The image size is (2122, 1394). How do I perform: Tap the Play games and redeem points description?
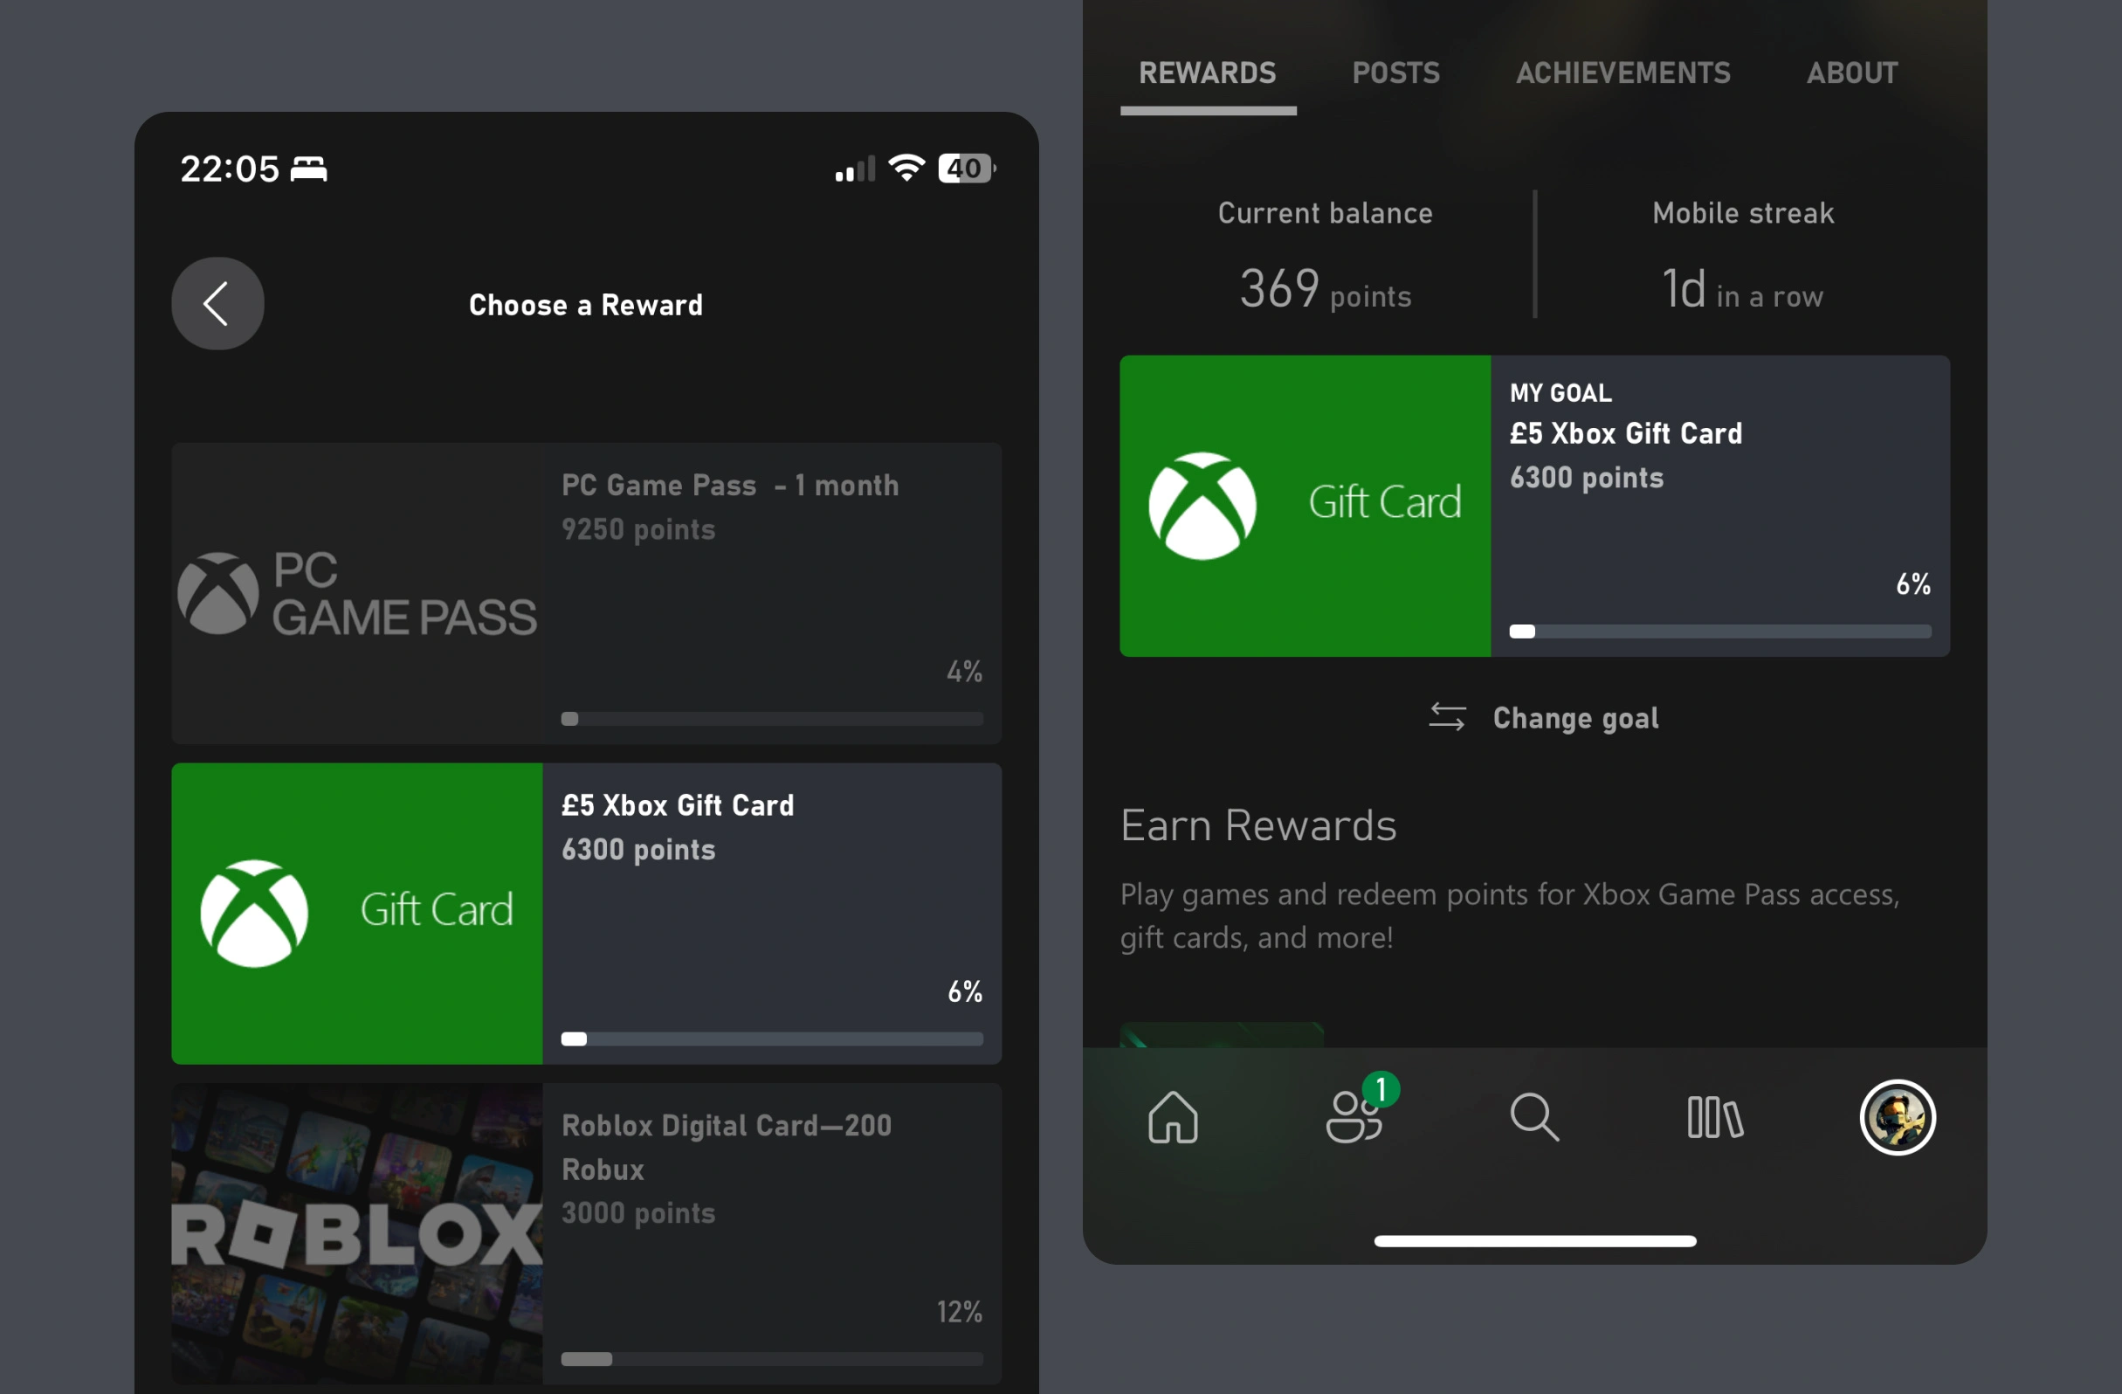(x=1511, y=916)
